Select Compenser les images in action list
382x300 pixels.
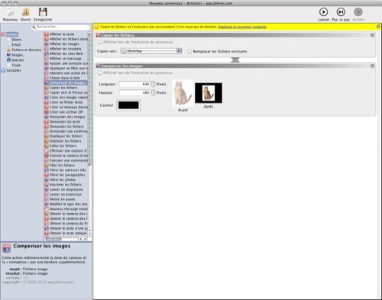point(66,82)
